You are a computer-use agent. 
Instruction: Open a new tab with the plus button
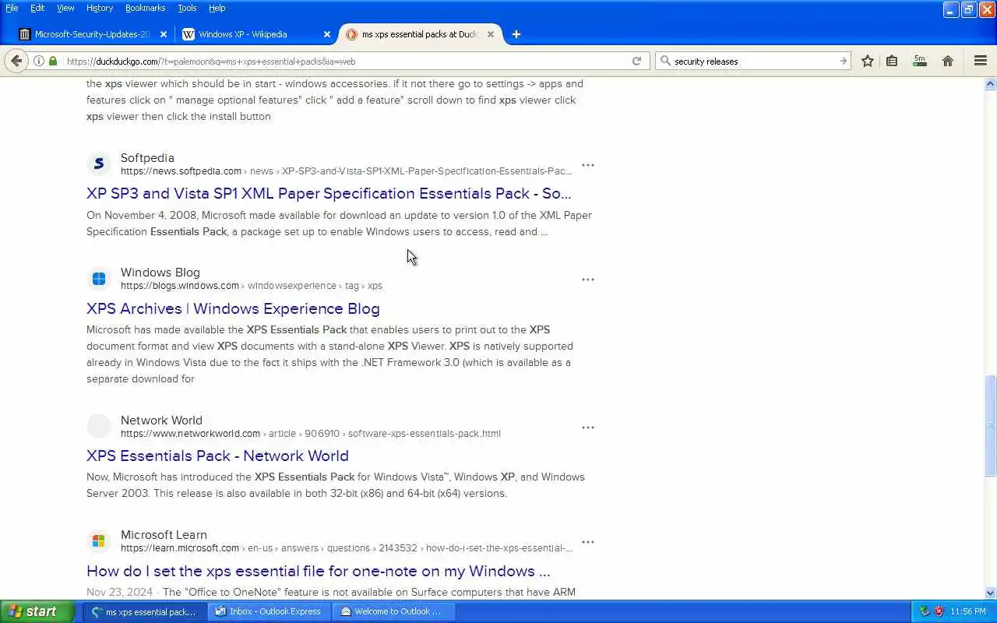tap(516, 34)
